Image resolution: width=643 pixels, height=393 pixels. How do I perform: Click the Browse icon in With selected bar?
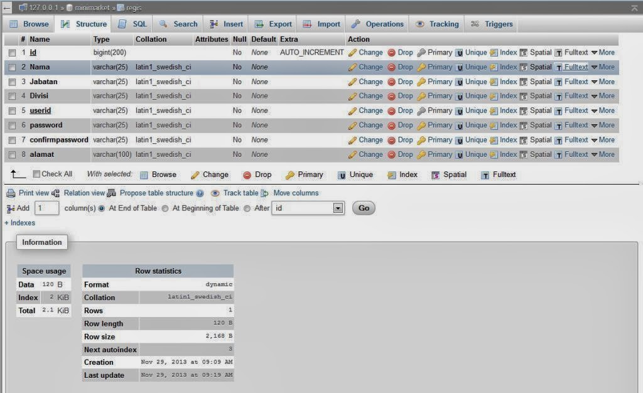pyautogui.click(x=144, y=175)
